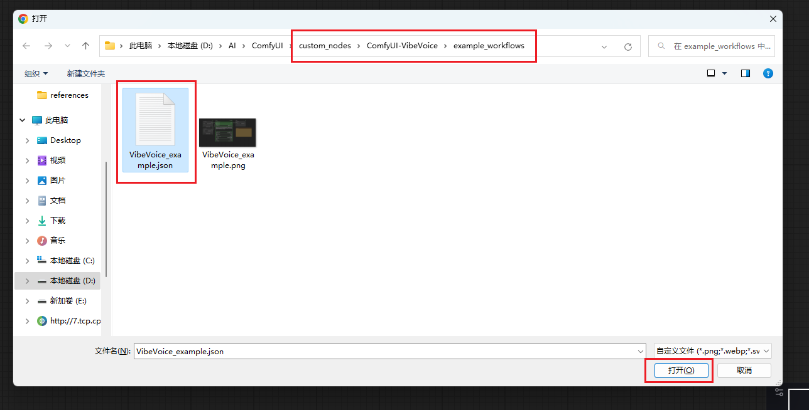Expand the 本地磁盘 (D:) tree node
Viewport: 809px width, 410px height.
(x=27, y=281)
